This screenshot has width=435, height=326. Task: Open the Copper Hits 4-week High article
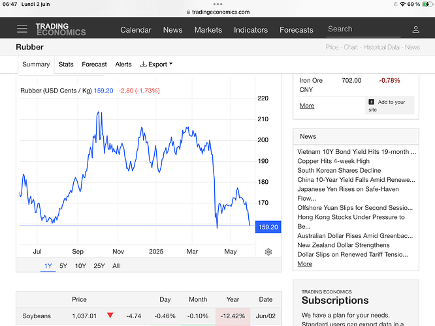(333, 160)
